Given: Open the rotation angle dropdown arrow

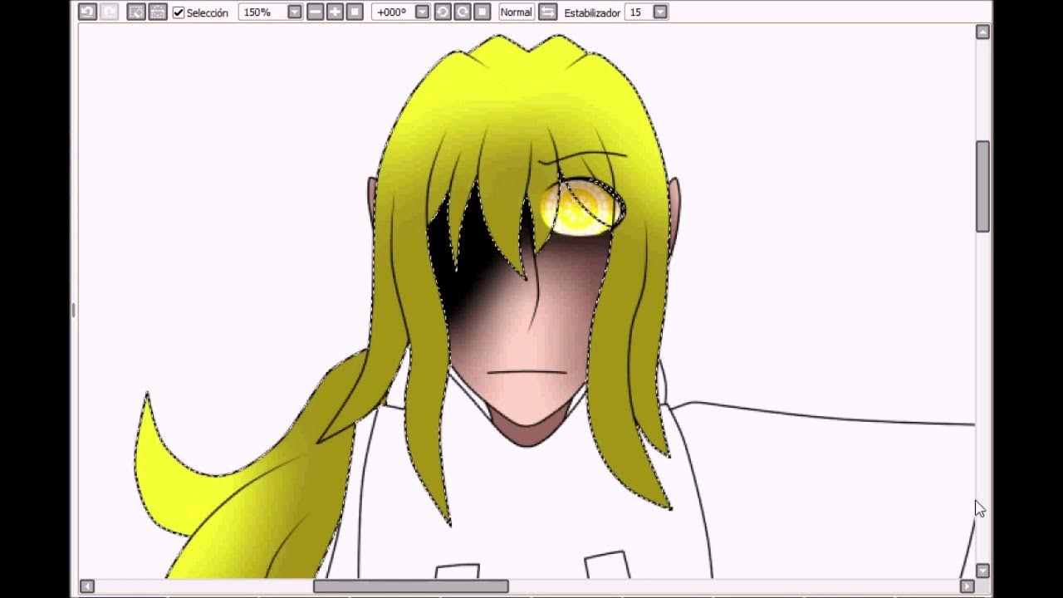Looking at the screenshot, I should point(422,12).
